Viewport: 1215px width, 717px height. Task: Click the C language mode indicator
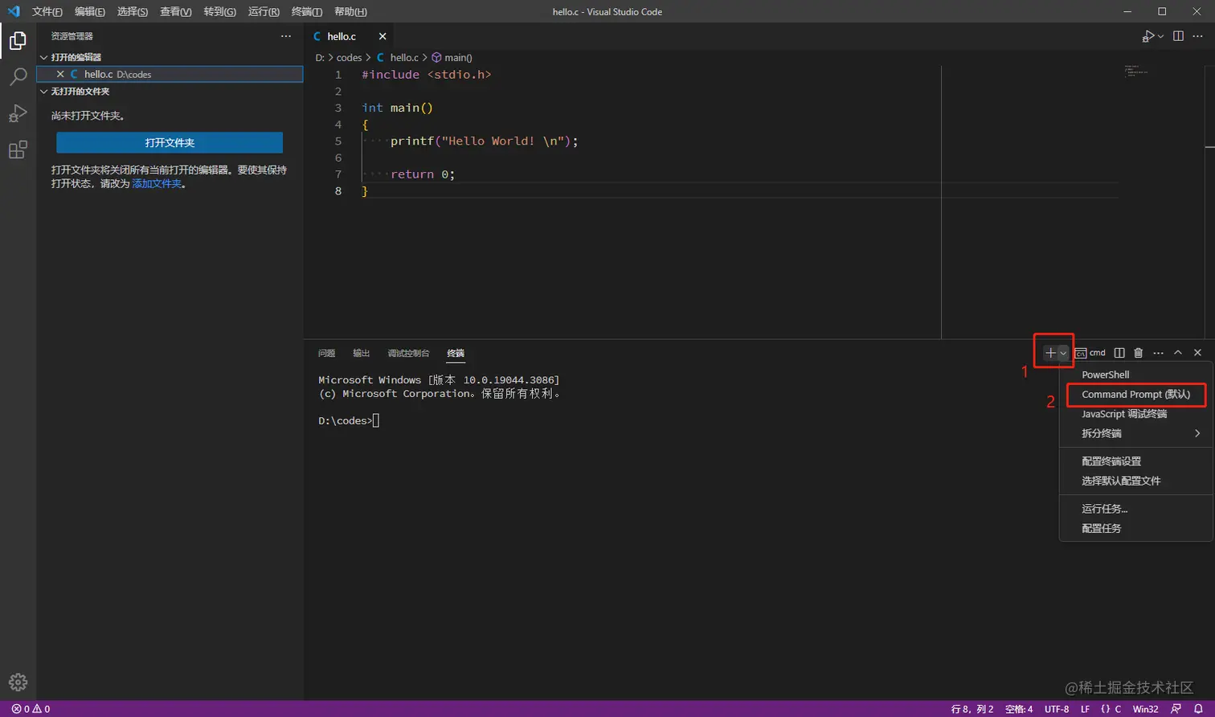click(1117, 709)
